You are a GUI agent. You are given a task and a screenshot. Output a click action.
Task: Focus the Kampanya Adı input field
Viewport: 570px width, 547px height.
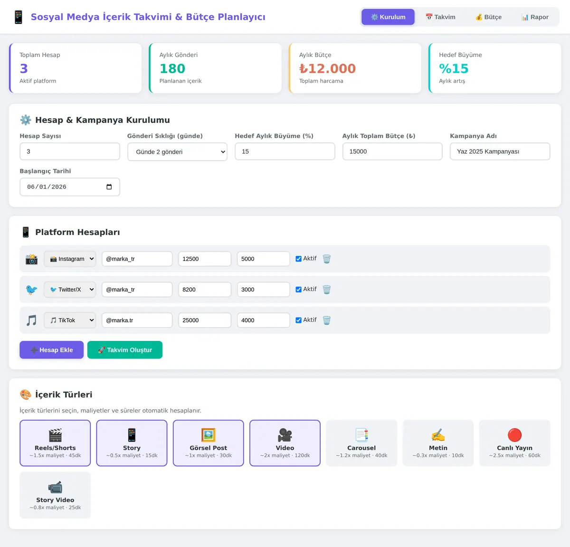[x=500, y=151]
